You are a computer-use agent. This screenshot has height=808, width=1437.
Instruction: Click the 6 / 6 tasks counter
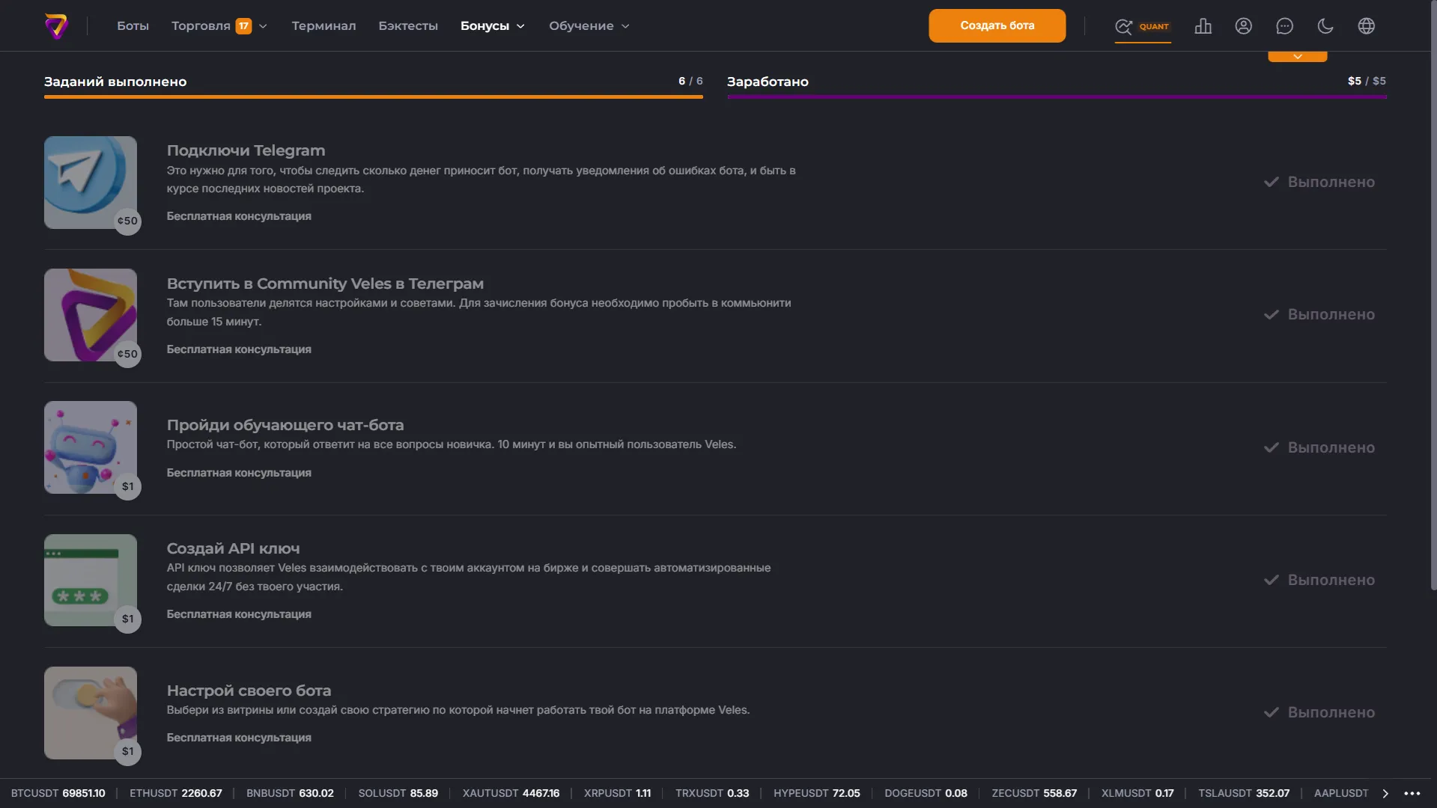690,81
